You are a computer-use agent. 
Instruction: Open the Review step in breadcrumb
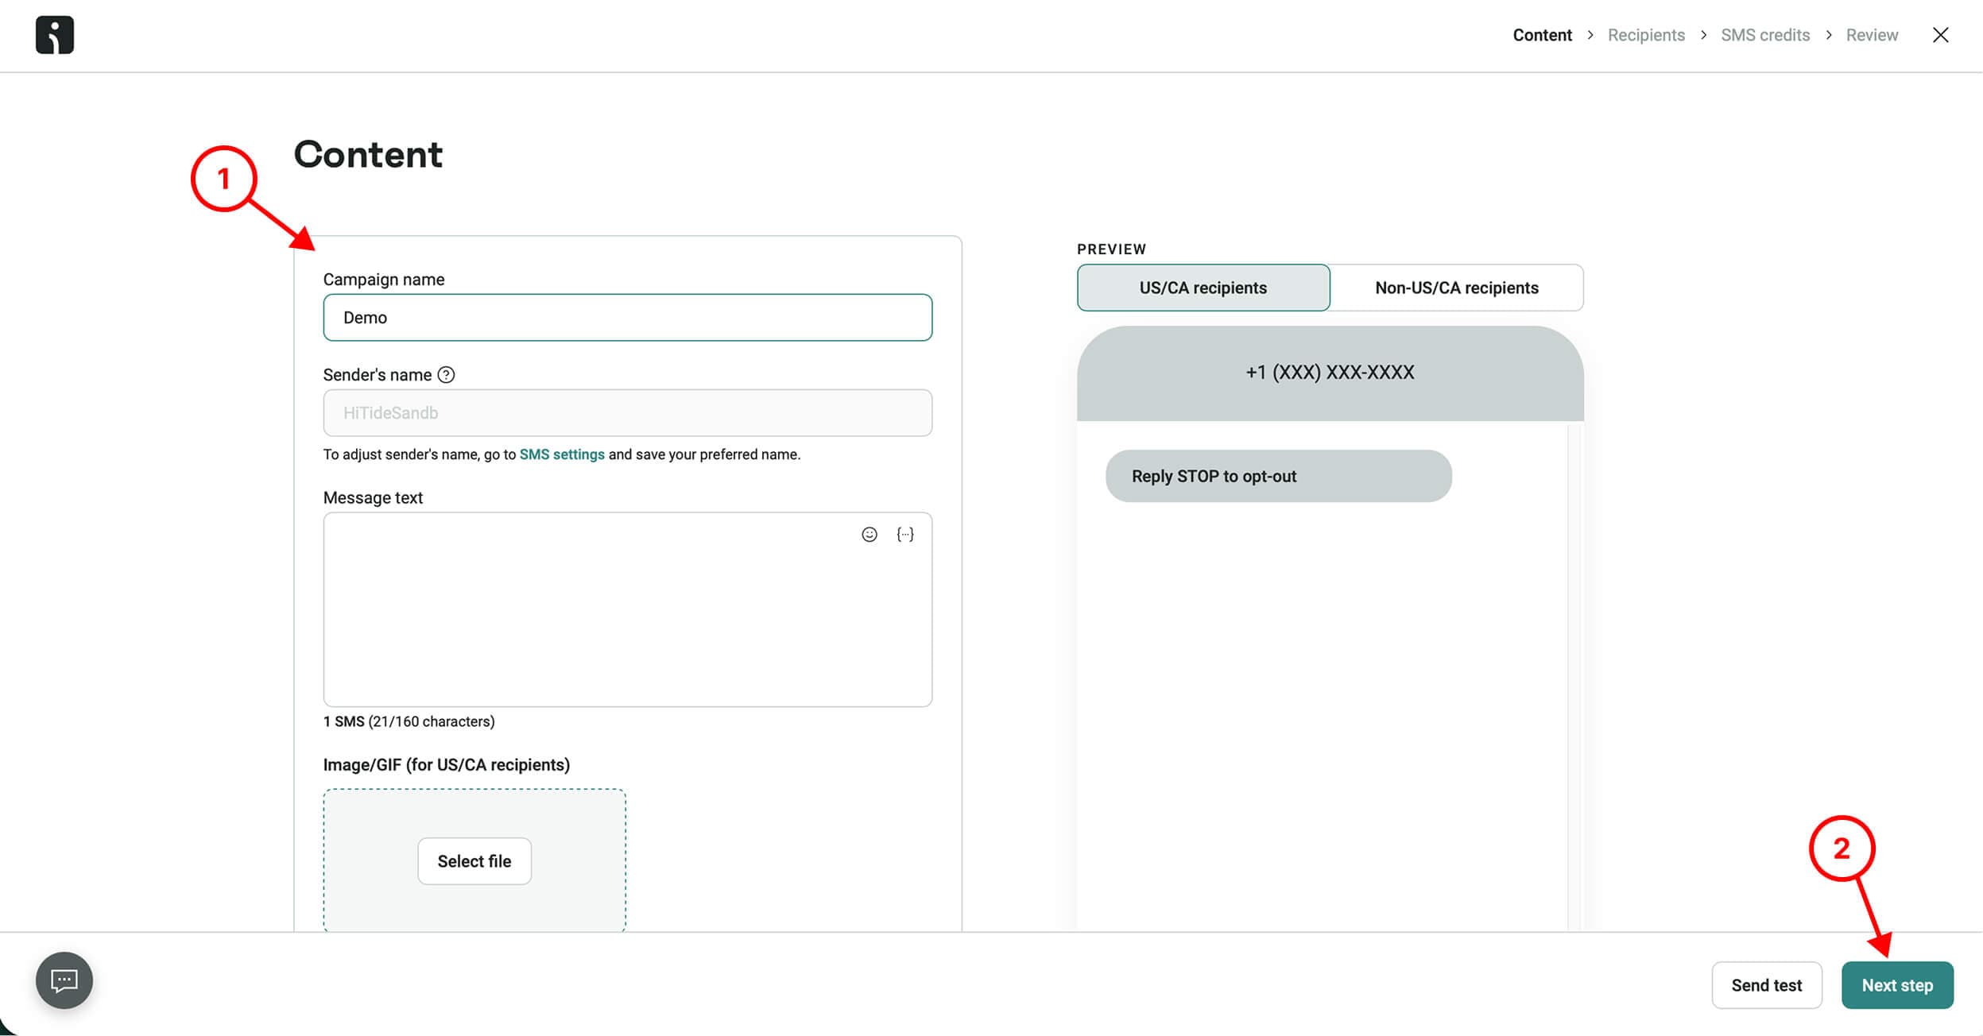[x=1872, y=35]
